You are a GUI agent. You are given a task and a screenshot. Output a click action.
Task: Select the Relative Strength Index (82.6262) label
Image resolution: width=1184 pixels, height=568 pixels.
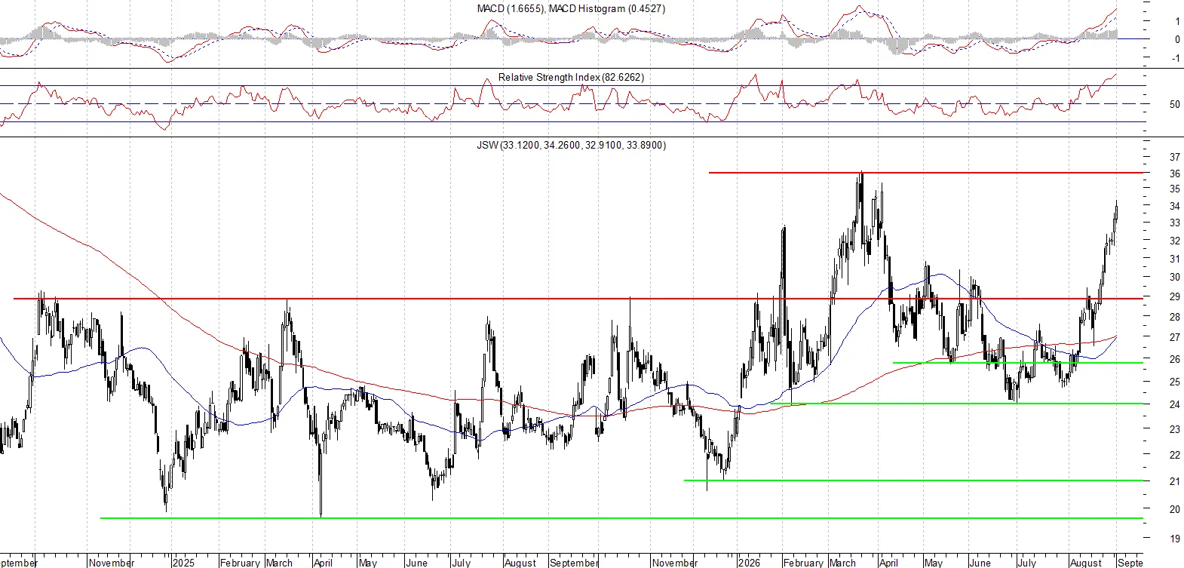point(571,77)
